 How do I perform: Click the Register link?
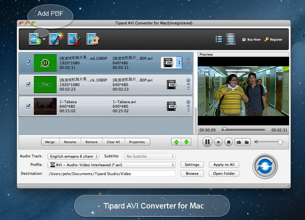(273, 40)
